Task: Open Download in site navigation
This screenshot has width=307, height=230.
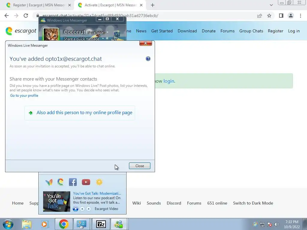Action: 187,31
